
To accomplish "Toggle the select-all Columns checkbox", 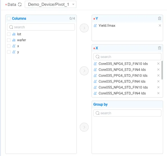I will click(9, 18).
